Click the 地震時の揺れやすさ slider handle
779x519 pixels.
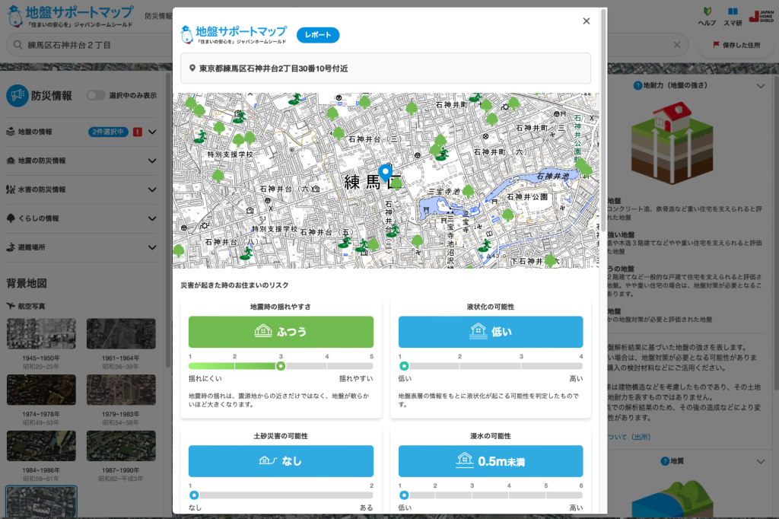pos(281,366)
